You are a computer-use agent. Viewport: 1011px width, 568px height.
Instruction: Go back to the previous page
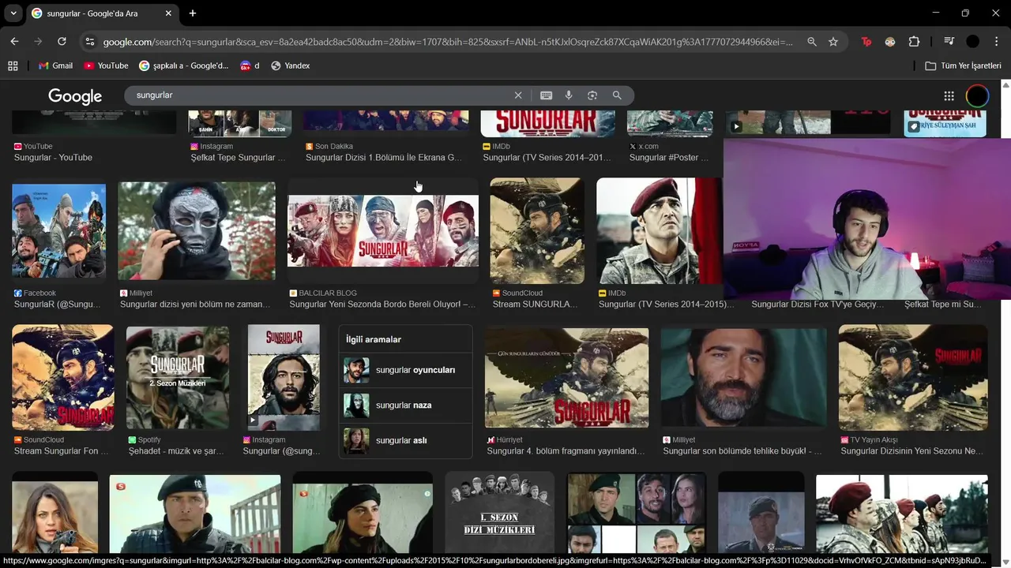[x=14, y=42]
